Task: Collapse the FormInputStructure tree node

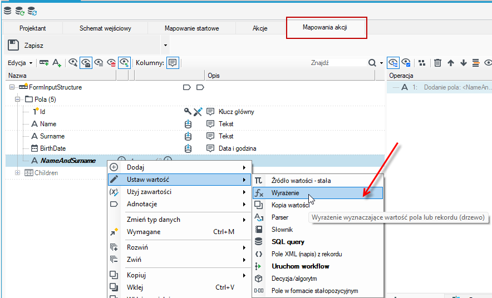Action: pyautogui.click(x=12, y=87)
